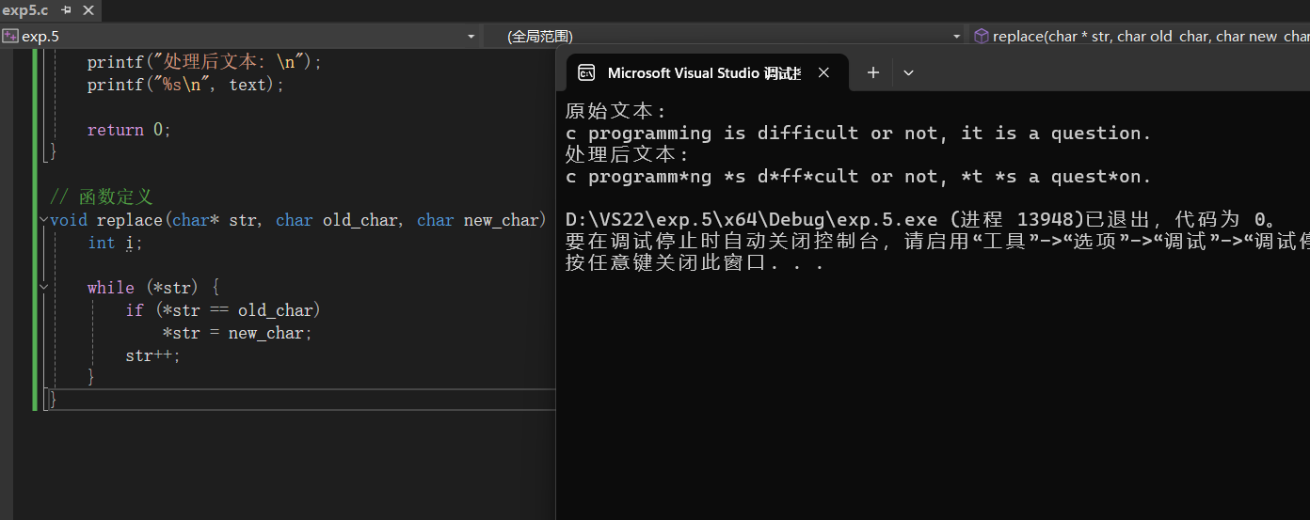Image resolution: width=1310 pixels, height=520 pixels.
Task: Click the exe path line with 进程 13948
Action: pyautogui.click(x=920, y=220)
